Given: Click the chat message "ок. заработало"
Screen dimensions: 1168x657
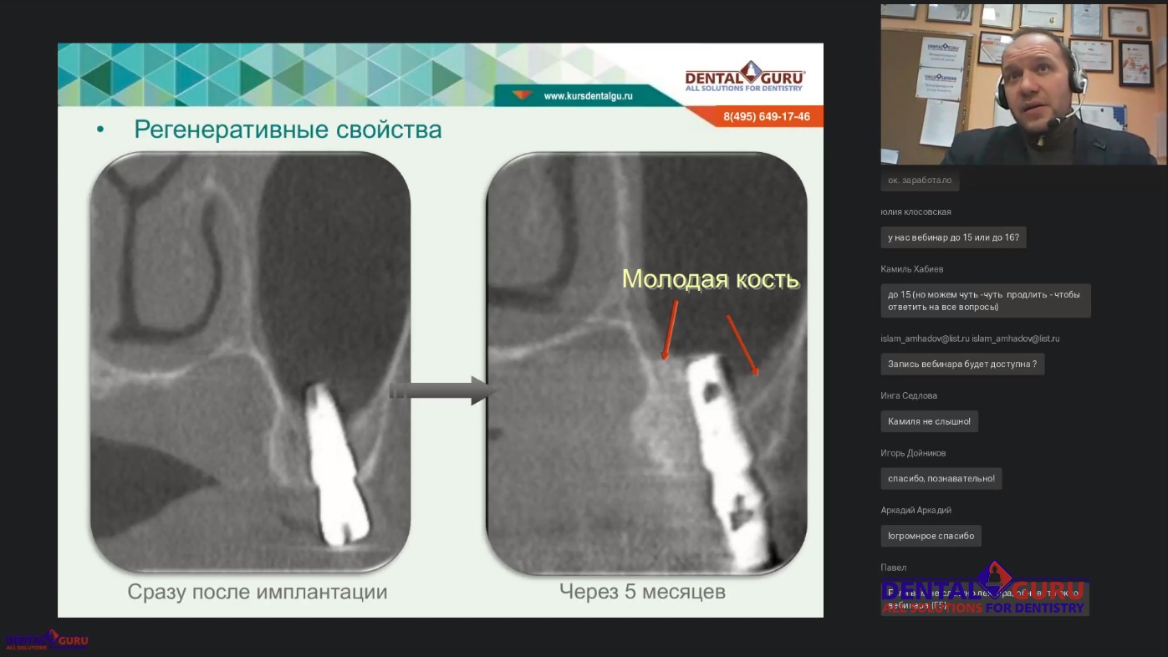Looking at the screenshot, I should pyautogui.click(x=920, y=180).
